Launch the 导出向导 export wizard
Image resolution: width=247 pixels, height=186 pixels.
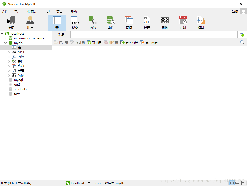click(149, 42)
